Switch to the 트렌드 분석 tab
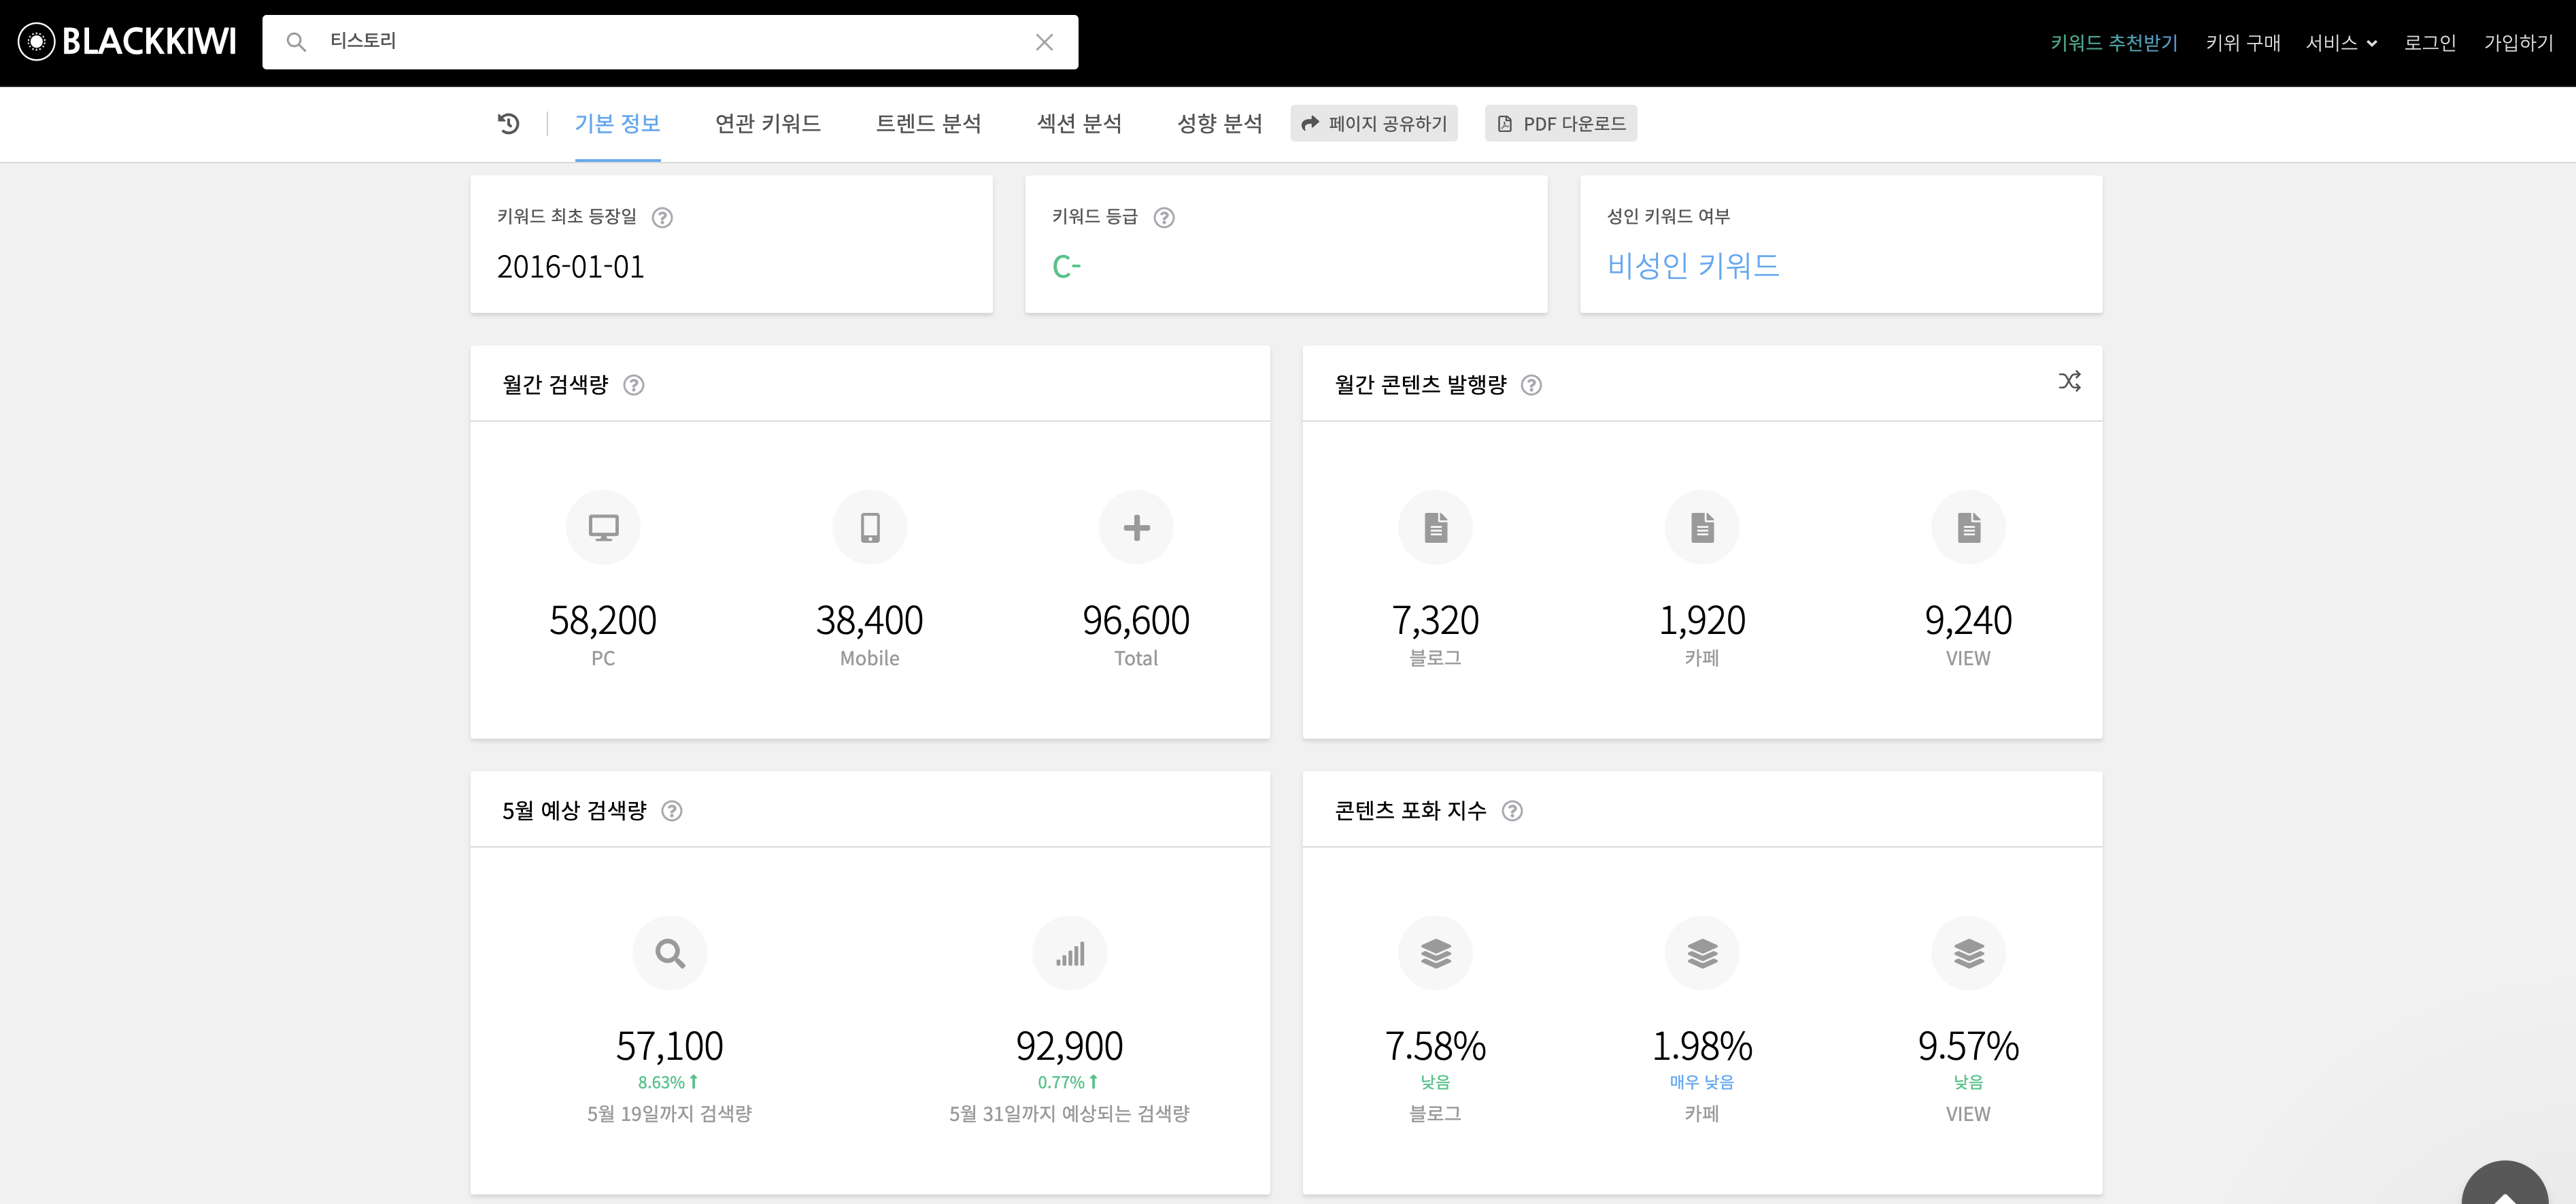Viewport: 2576px width, 1204px height. (929, 123)
